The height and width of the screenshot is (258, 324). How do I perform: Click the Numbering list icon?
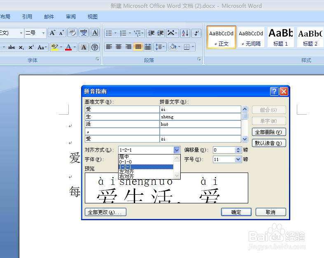tap(123, 33)
